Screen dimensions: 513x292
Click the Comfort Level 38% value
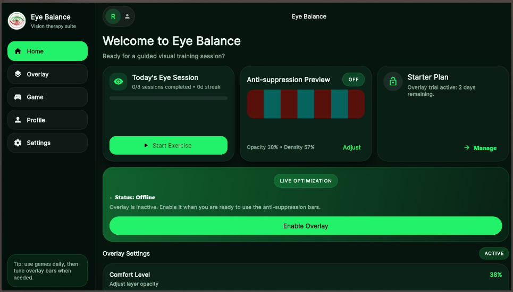click(495, 275)
